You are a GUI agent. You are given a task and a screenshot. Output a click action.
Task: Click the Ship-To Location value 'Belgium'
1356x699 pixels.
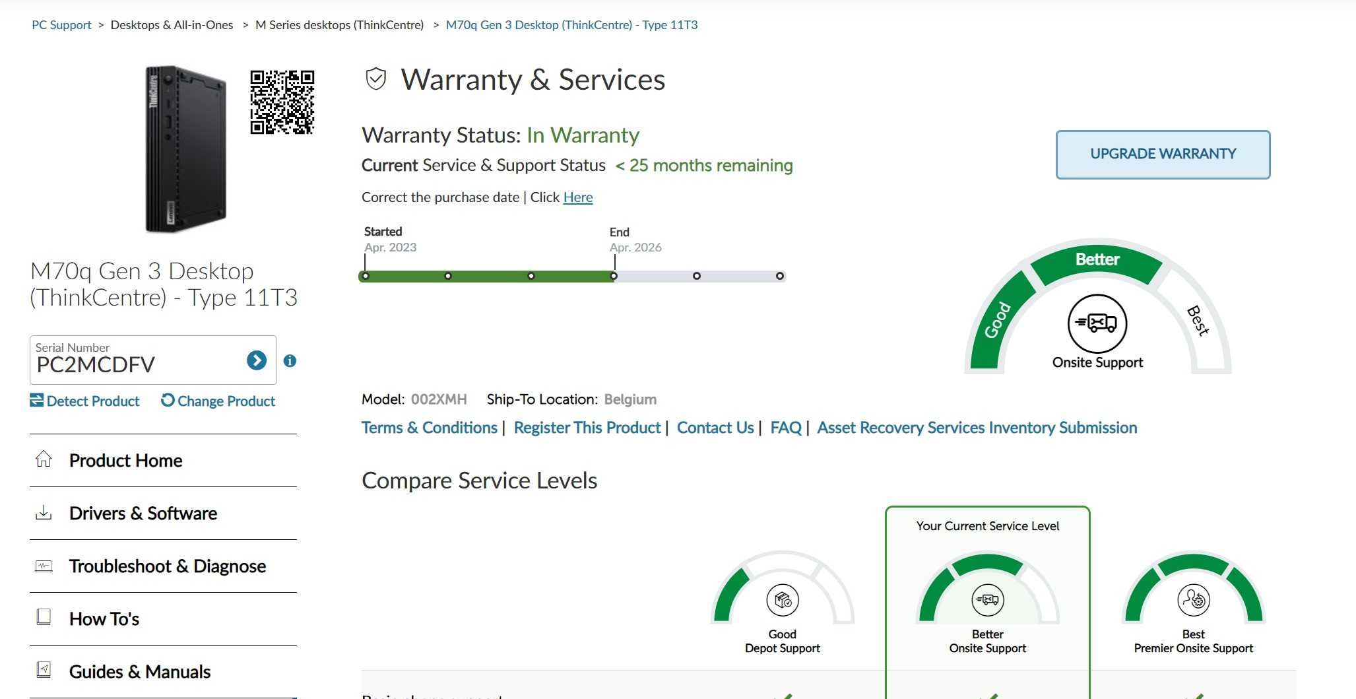tap(630, 399)
